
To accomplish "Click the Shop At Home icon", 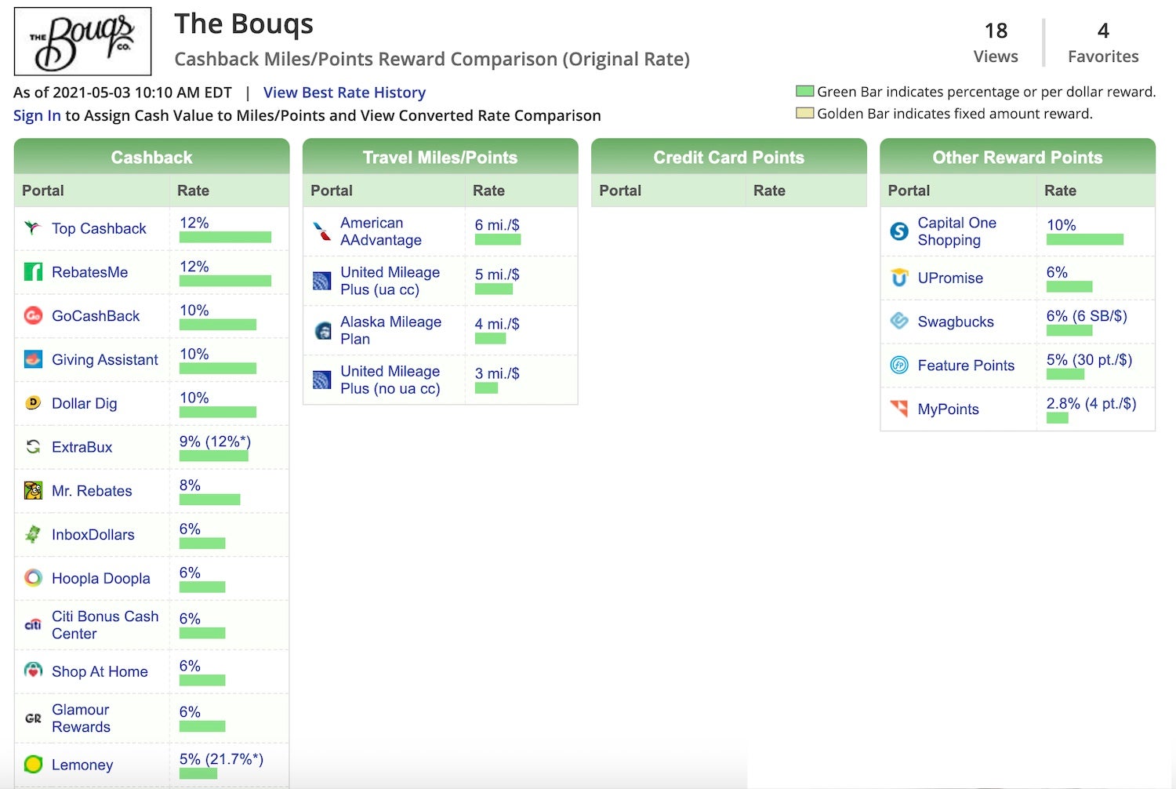I will pyautogui.click(x=33, y=671).
